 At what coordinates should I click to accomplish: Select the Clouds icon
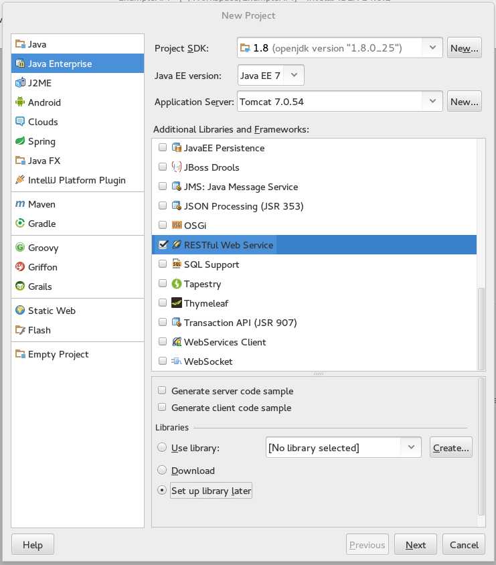point(20,122)
